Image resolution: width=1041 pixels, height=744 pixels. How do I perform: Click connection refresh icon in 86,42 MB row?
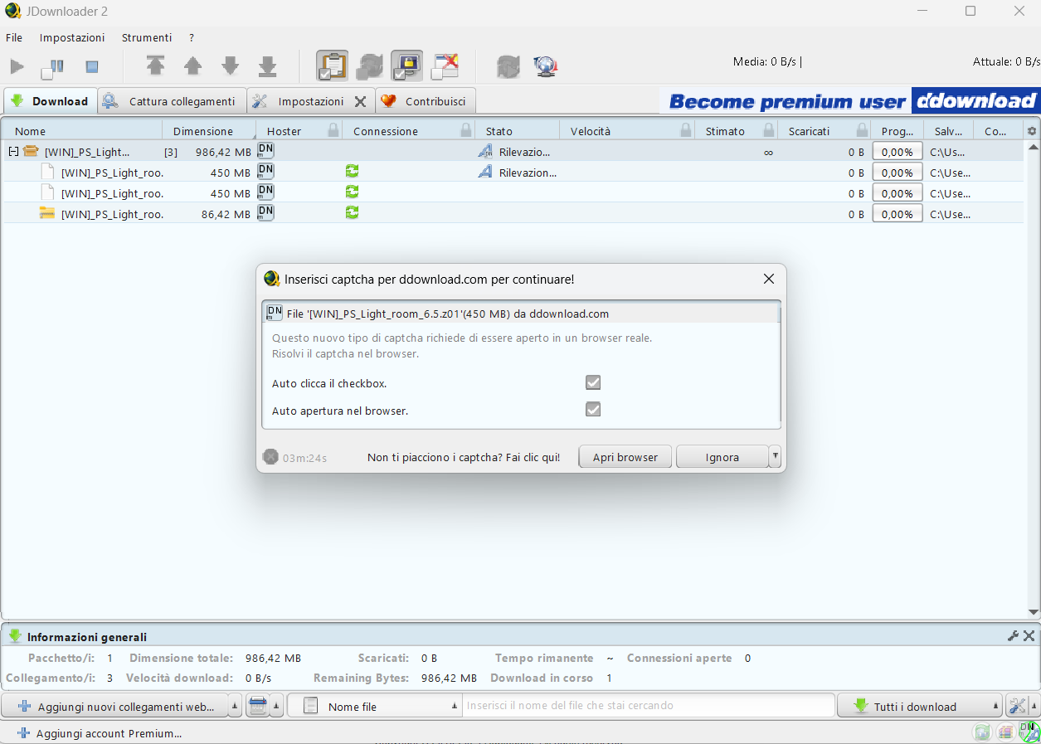[x=352, y=212]
